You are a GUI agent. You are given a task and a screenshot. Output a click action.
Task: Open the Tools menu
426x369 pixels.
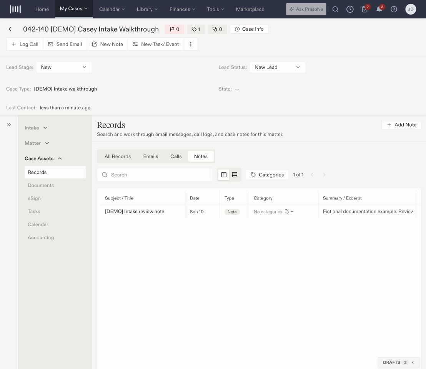pos(215,9)
